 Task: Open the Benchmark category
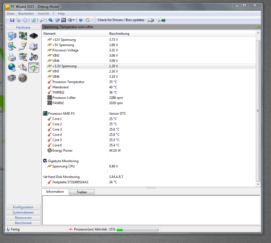[23, 223]
